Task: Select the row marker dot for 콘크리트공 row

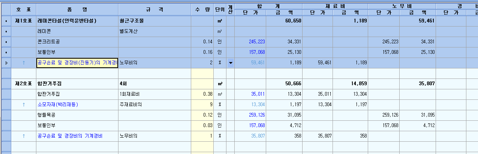Action: click(6, 42)
